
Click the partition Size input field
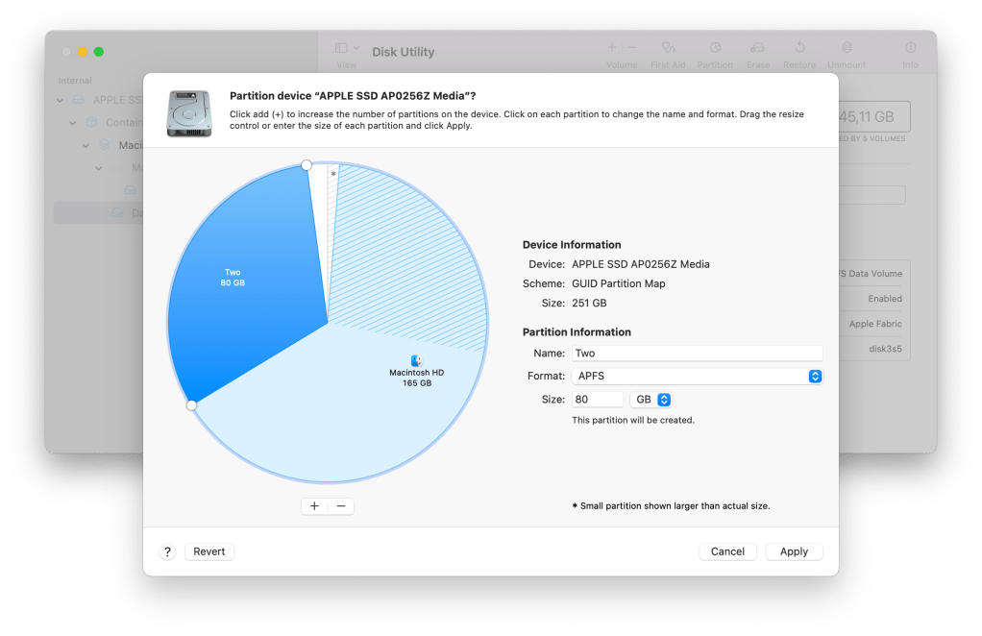pyautogui.click(x=598, y=400)
